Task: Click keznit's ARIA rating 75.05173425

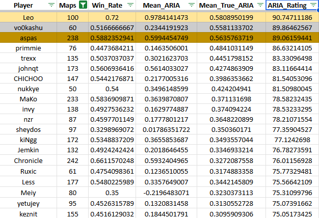Action: pos(292,214)
